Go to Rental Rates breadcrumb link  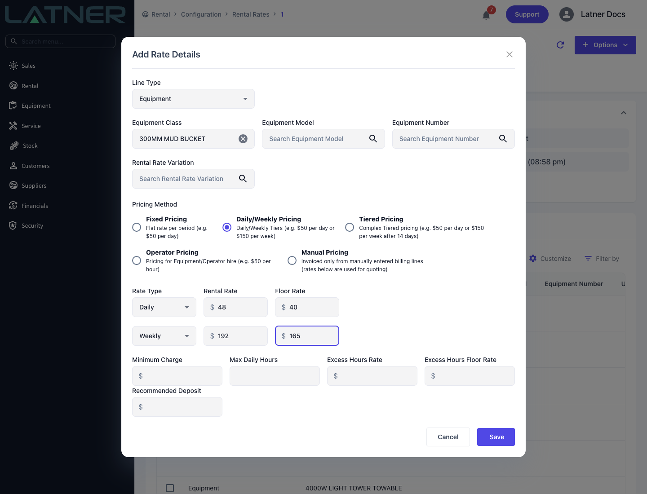click(251, 14)
